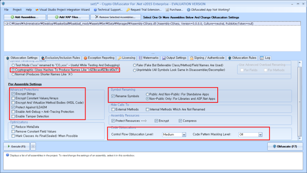
Task: Uncheck the Rename Symbols option
Action: (x=113, y=96)
